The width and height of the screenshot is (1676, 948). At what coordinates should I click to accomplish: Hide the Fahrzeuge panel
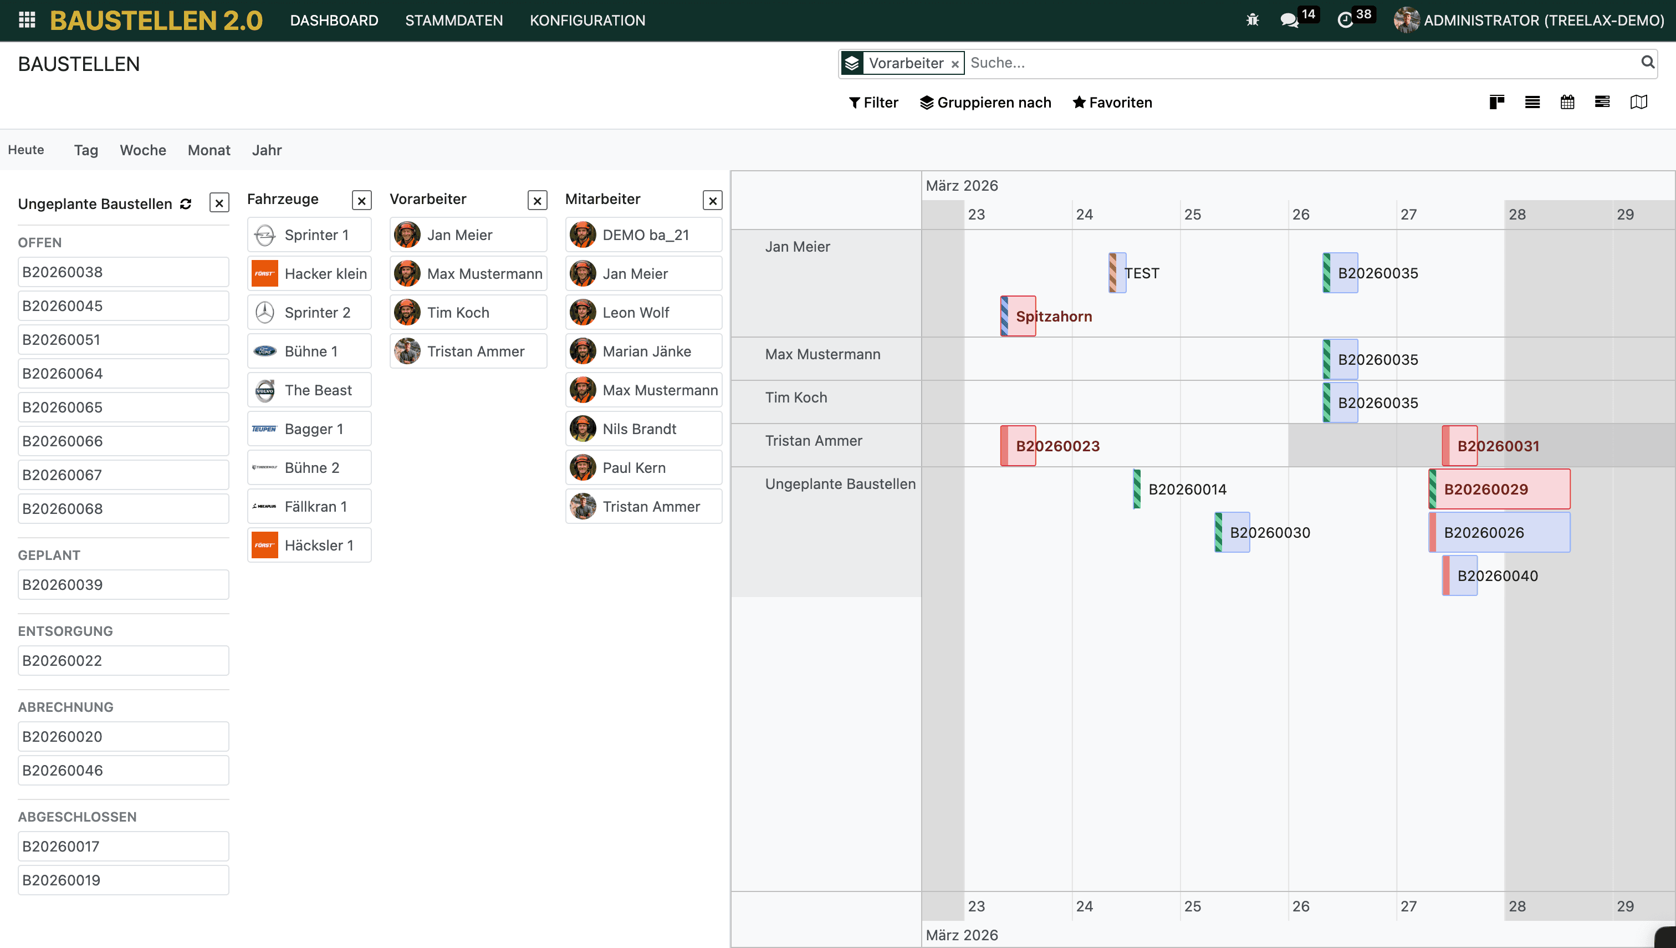(x=361, y=201)
